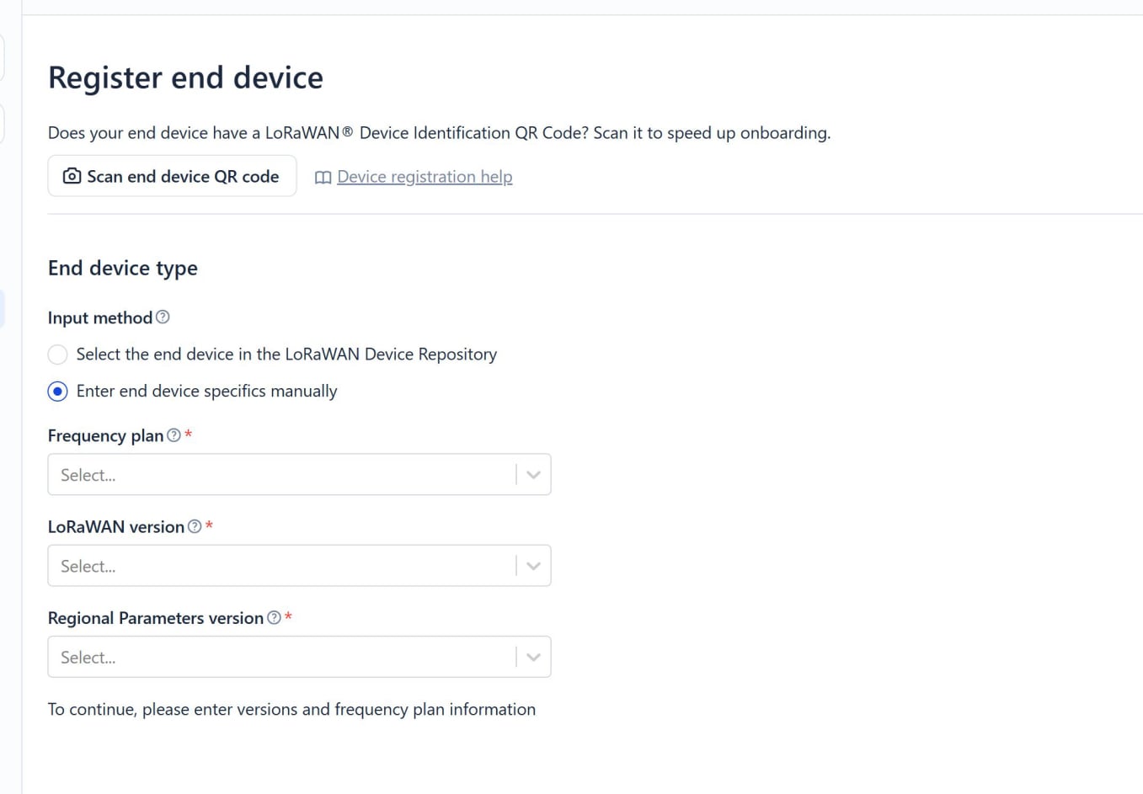
Task: Click the help icon next to LoRaWAN version
Action: click(x=195, y=527)
